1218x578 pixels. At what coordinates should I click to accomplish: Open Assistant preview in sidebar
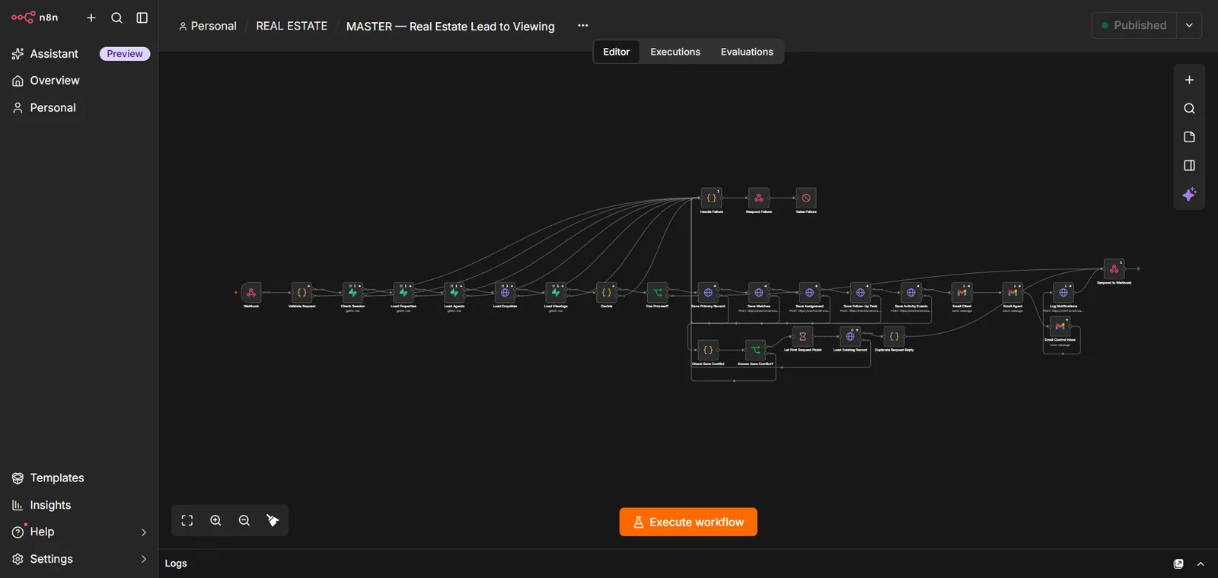[x=79, y=54]
